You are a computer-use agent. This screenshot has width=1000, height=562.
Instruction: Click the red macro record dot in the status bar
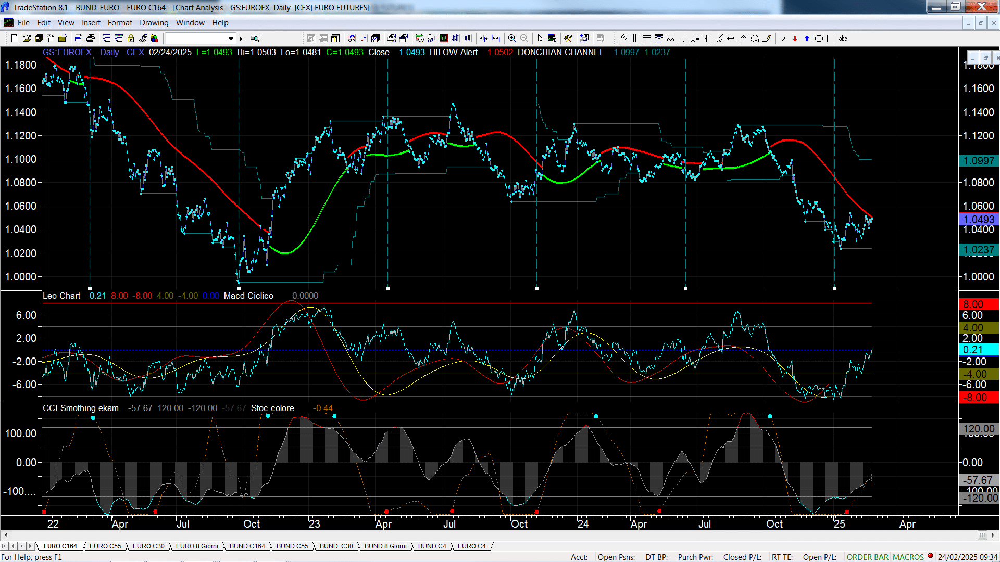click(931, 556)
